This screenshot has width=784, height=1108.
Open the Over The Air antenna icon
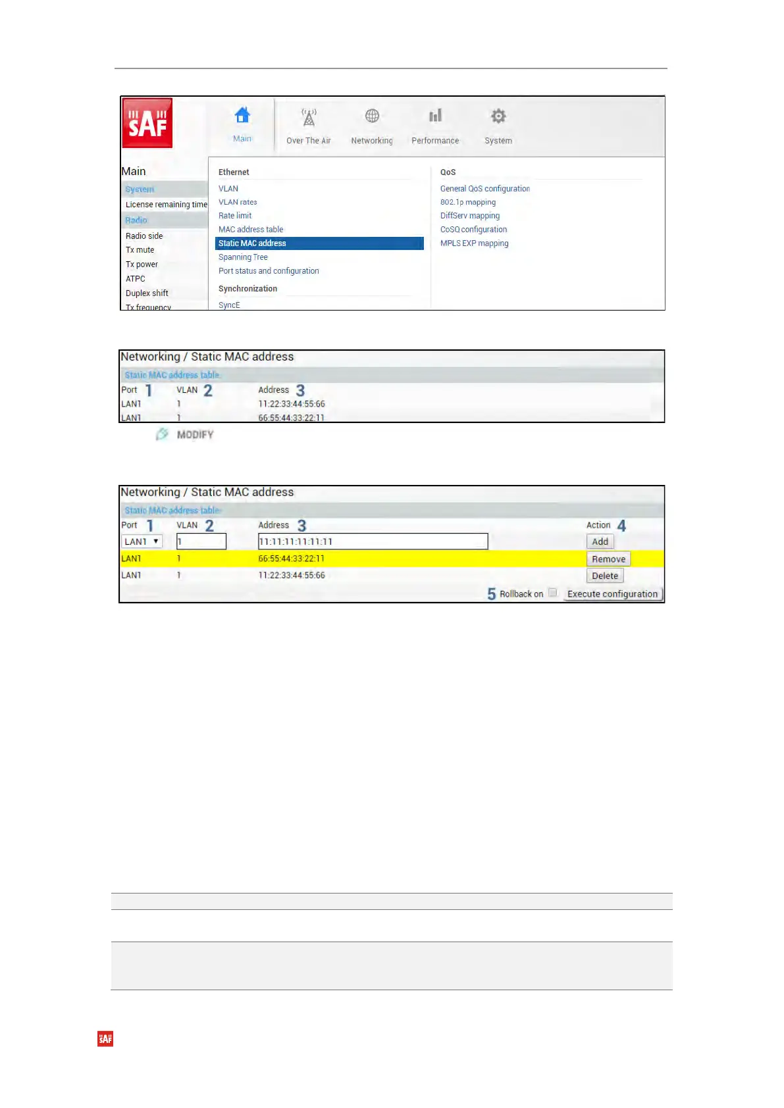point(309,117)
